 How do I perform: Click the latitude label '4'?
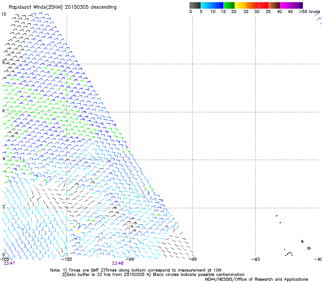point(3,159)
